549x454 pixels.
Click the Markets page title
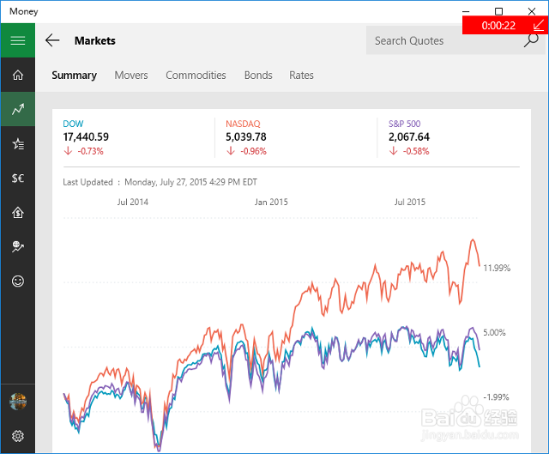95,40
